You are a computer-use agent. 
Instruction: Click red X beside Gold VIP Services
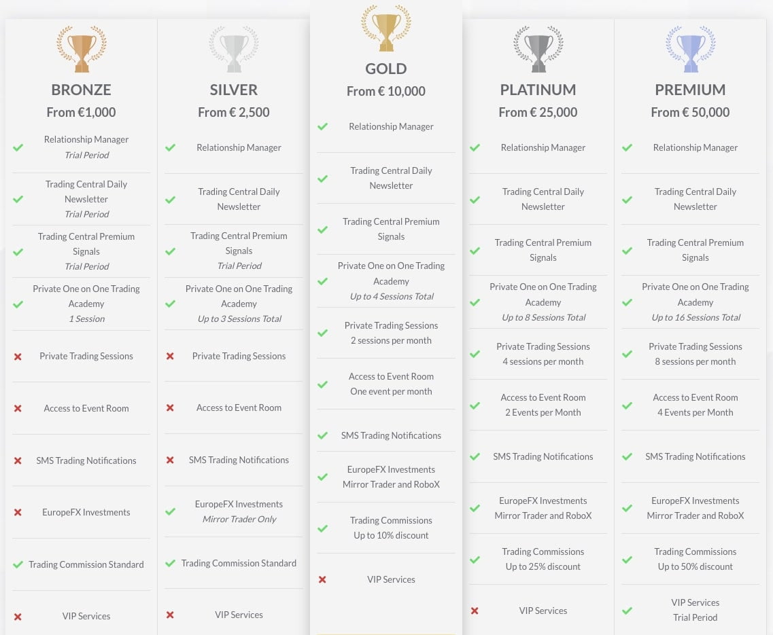(x=322, y=579)
